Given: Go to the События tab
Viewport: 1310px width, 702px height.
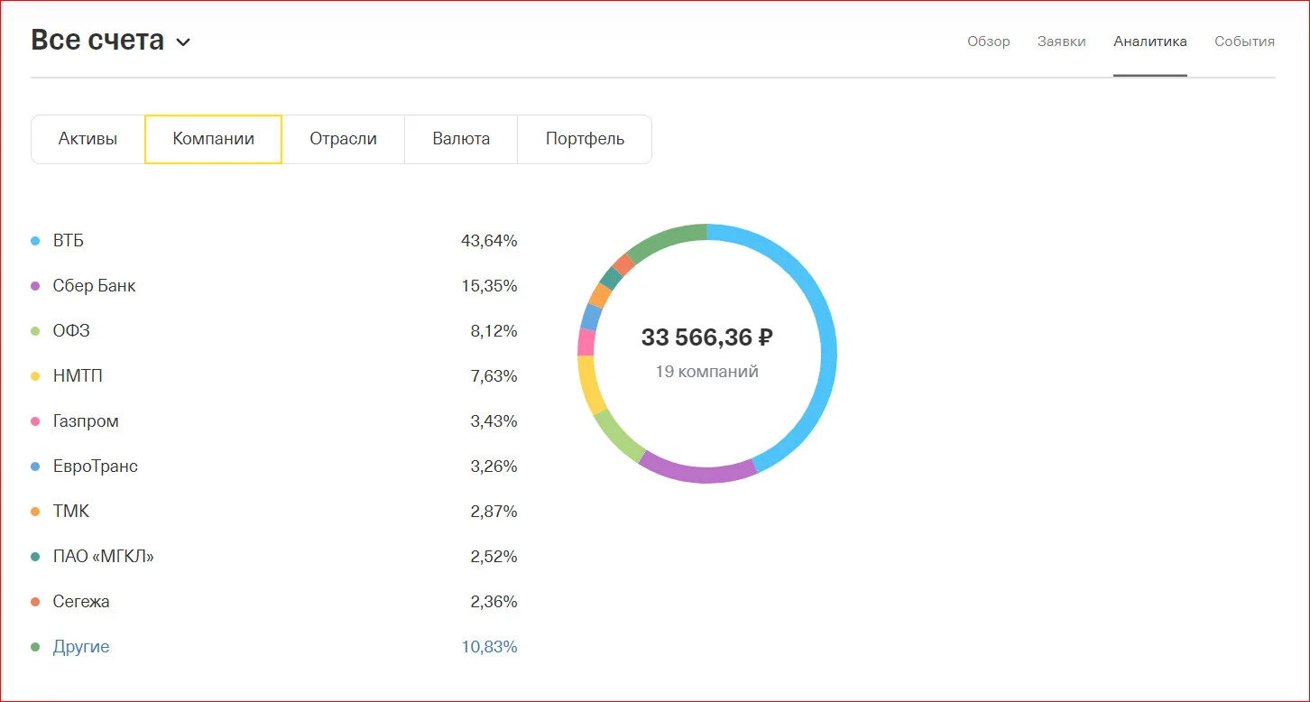Looking at the screenshot, I should tap(1245, 42).
